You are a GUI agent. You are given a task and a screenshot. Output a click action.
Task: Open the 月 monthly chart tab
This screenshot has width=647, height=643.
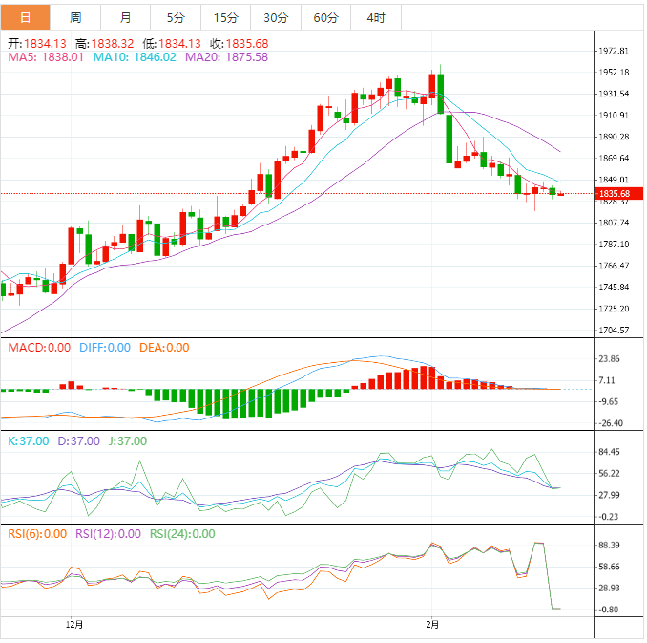click(x=126, y=17)
